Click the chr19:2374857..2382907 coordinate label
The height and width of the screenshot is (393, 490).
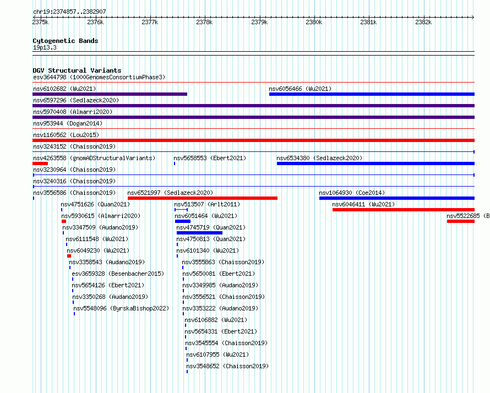point(69,12)
